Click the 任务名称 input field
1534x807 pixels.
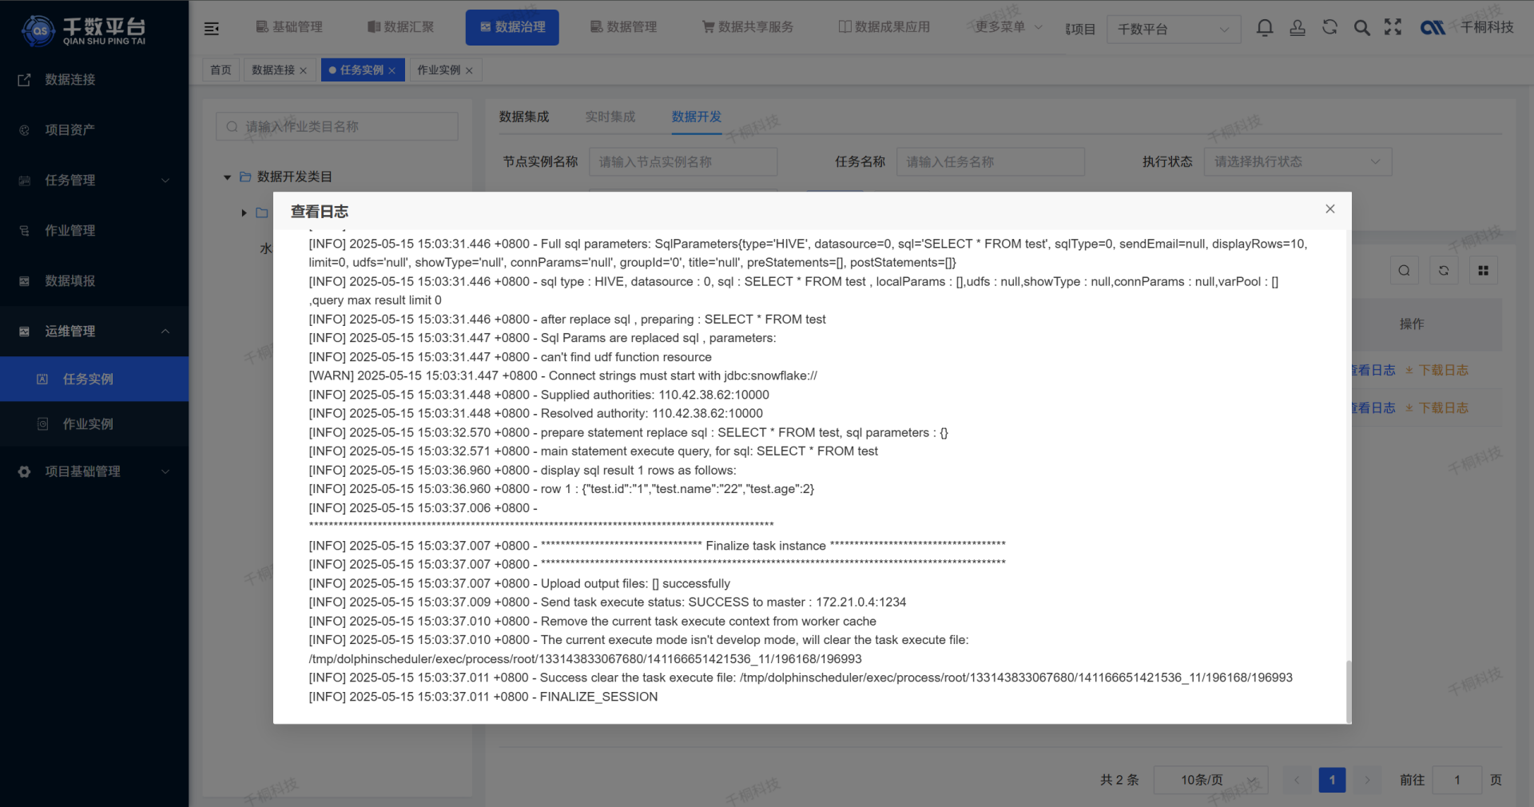991,161
